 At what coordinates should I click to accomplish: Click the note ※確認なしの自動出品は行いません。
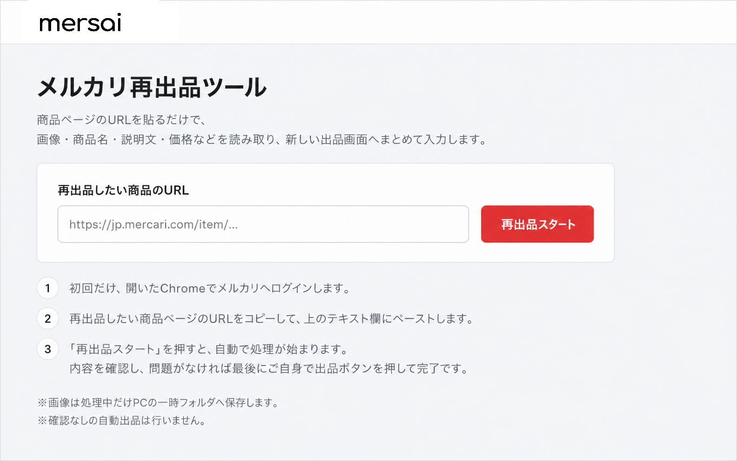click(121, 421)
